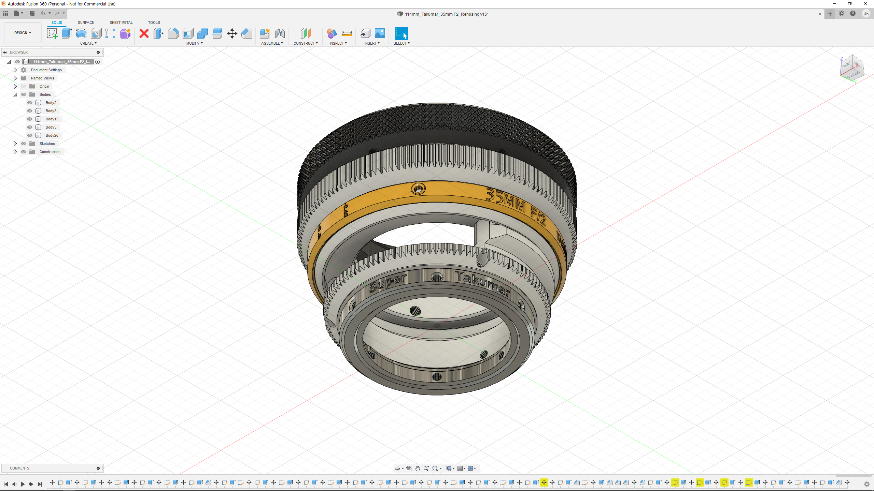Click the Extrude tool icon

click(x=67, y=33)
